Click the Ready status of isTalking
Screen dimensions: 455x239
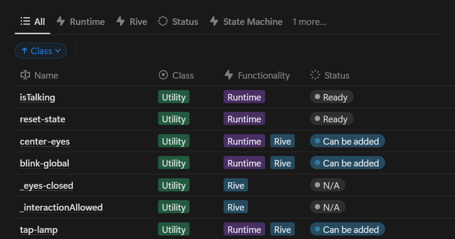(332, 97)
